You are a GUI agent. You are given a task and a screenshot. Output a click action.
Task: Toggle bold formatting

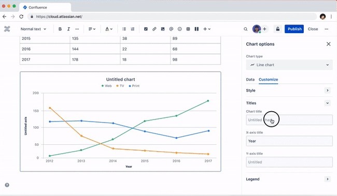(60, 29)
